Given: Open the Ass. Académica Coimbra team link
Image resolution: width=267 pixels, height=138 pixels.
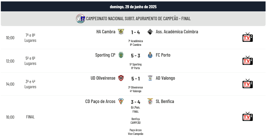Looking at the screenshot, I should [x=177, y=32].
